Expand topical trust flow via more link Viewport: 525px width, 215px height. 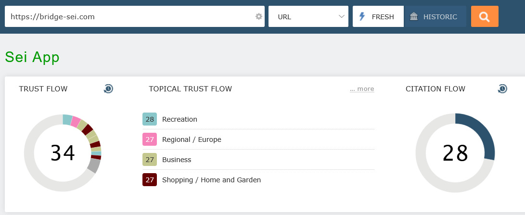(362, 89)
